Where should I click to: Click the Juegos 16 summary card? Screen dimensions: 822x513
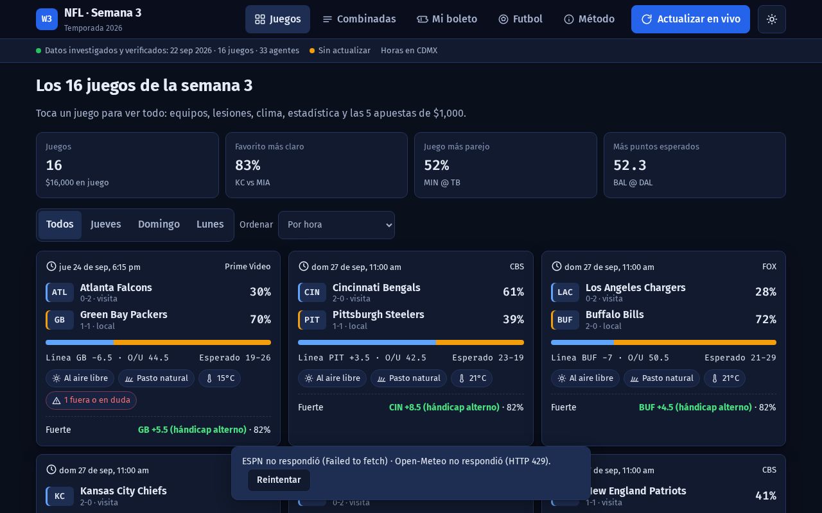click(127, 165)
